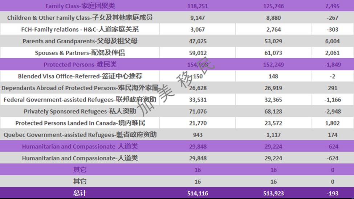Click the cell showing 47,025
Viewport: 354px width, 199px height.
[198, 41]
